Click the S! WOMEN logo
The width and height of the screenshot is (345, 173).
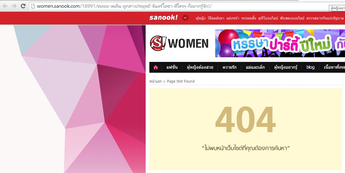(179, 43)
